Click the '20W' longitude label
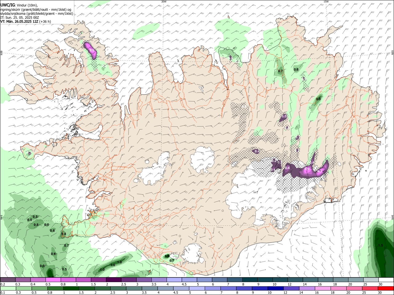This screenshot has height=295, width=394. [x=164, y=1]
